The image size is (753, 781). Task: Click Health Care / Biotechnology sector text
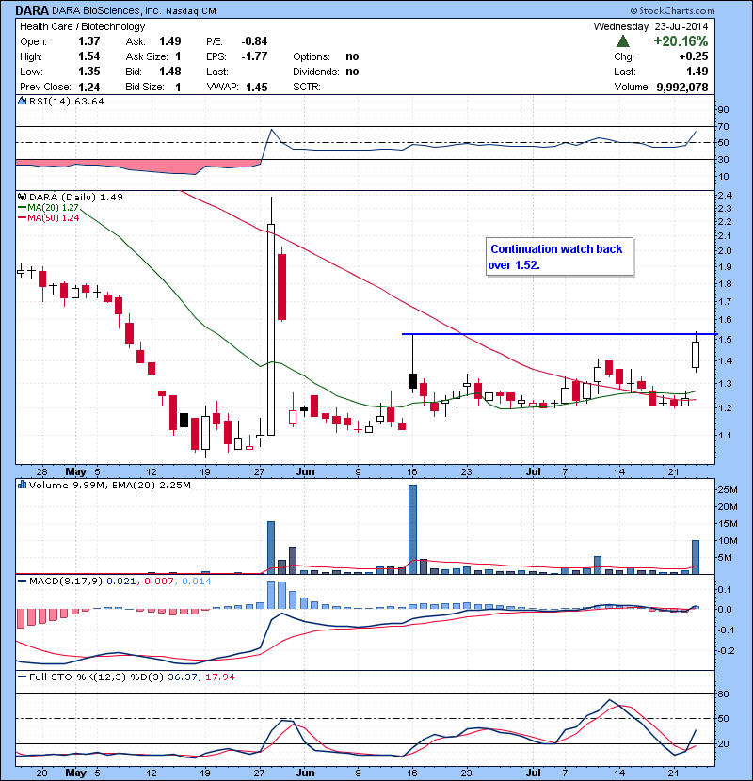point(82,26)
